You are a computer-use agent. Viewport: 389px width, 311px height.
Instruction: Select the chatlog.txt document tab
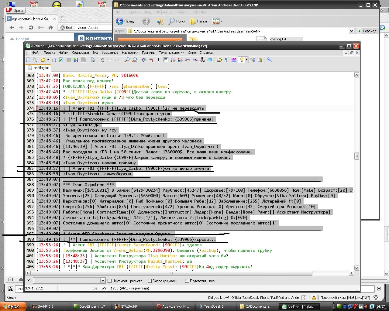point(38,68)
